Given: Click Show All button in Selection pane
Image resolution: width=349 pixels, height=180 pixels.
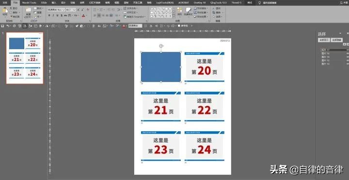Looking at the screenshot, I should 324,40.
